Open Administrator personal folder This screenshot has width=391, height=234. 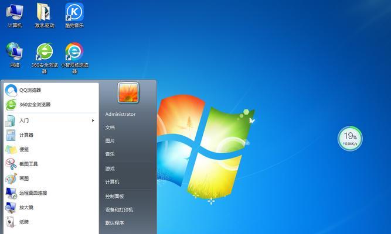coord(120,114)
